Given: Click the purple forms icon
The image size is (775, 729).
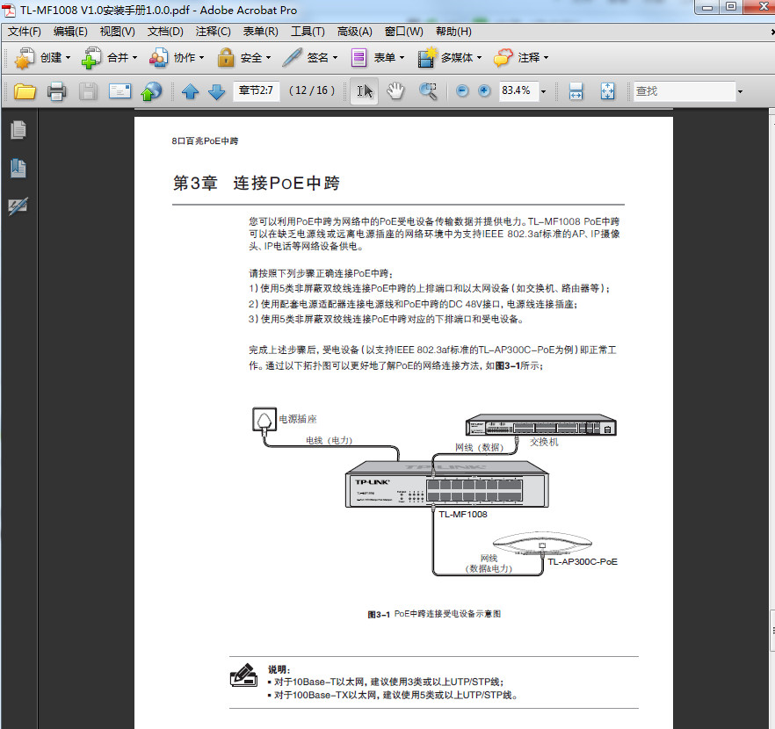Looking at the screenshot, I should [x=359, y=58].
